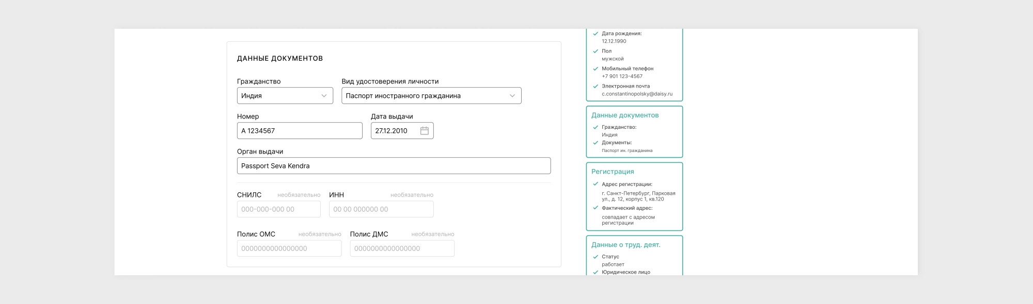Jump to Регистрация section in sidebar
The width and height of the screenshot is (1033, 304).
click(612, 172)
